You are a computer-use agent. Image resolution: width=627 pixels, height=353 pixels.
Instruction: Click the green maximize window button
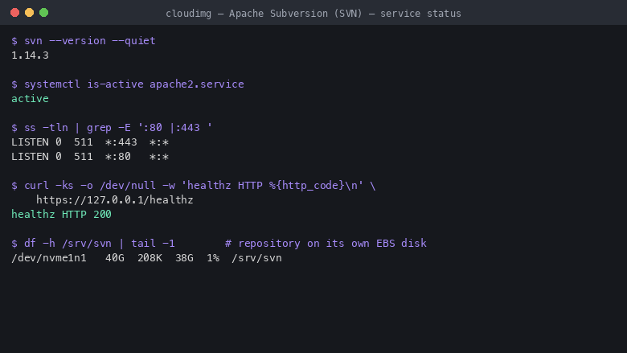point(44,13)
